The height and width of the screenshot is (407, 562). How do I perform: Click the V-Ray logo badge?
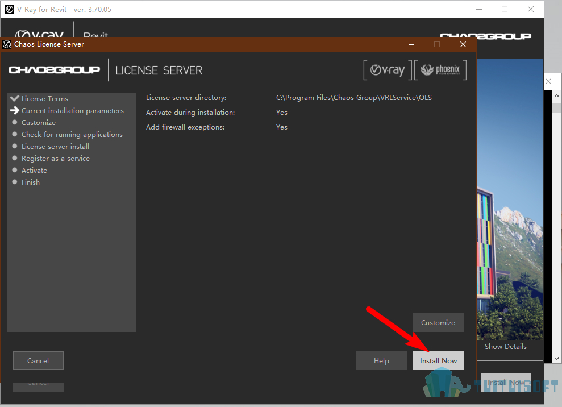point(387,70)
